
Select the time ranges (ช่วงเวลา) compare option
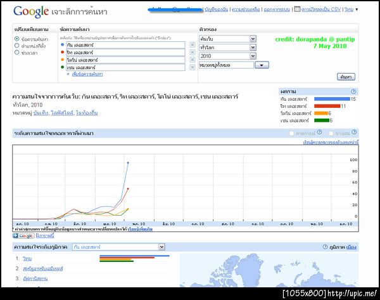click(16, 52)
